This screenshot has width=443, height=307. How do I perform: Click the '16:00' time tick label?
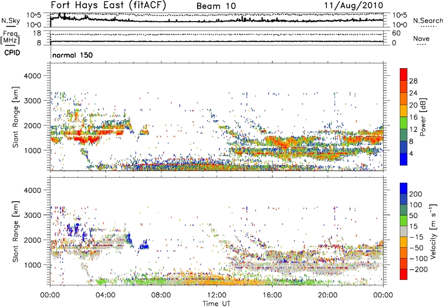[x=272, y=295]
